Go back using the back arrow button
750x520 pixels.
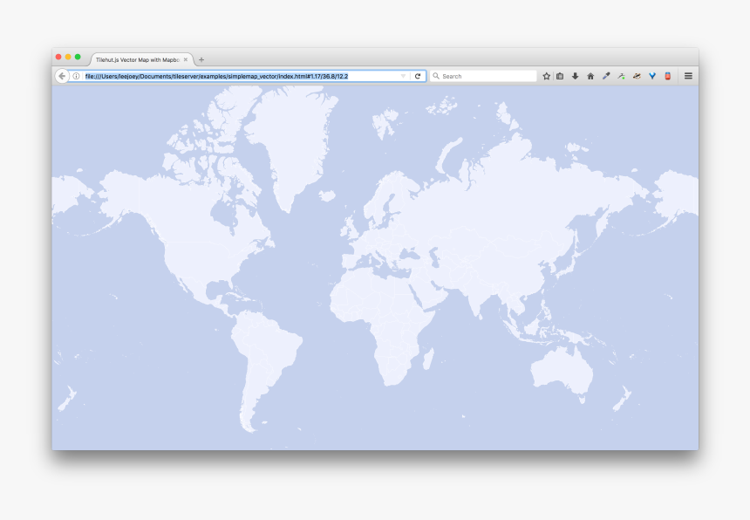(x=62, y=76)
